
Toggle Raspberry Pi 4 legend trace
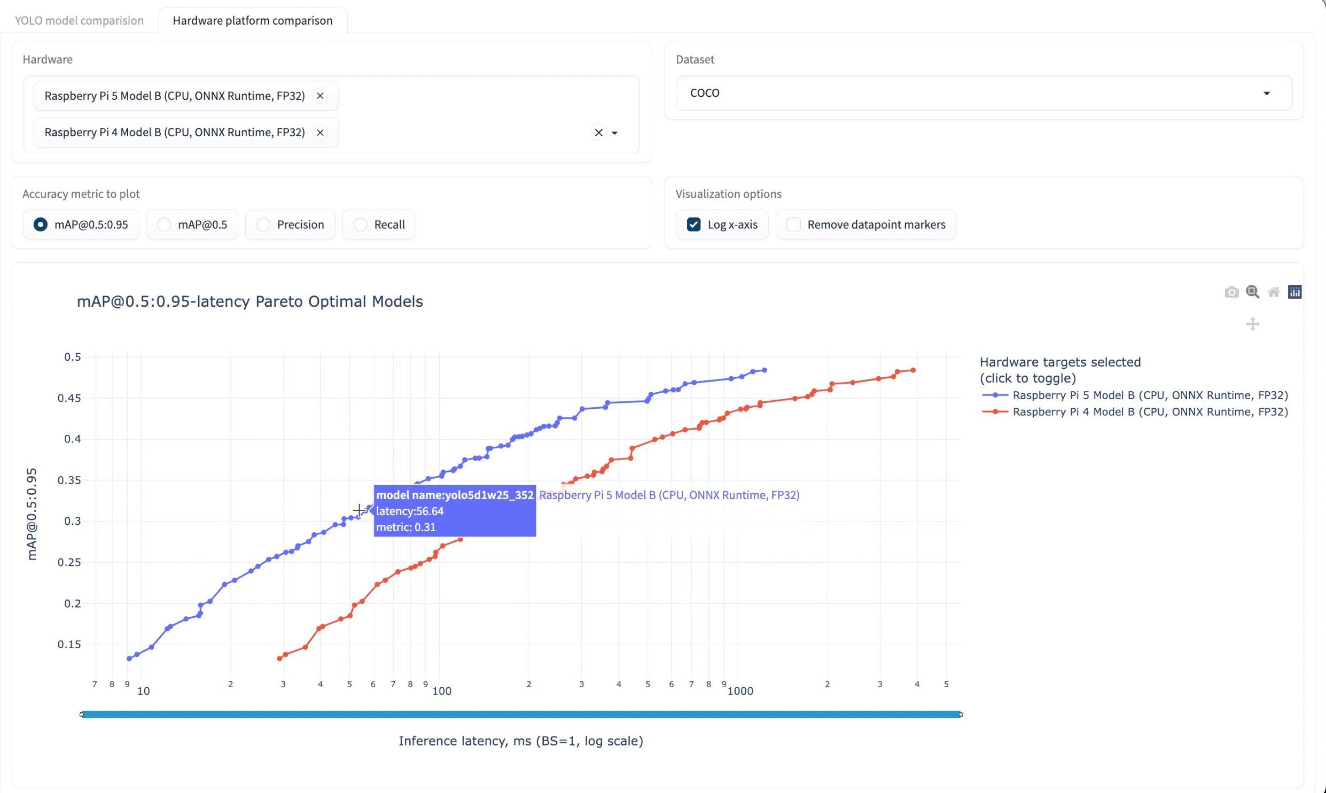(x=1135, y=411)
